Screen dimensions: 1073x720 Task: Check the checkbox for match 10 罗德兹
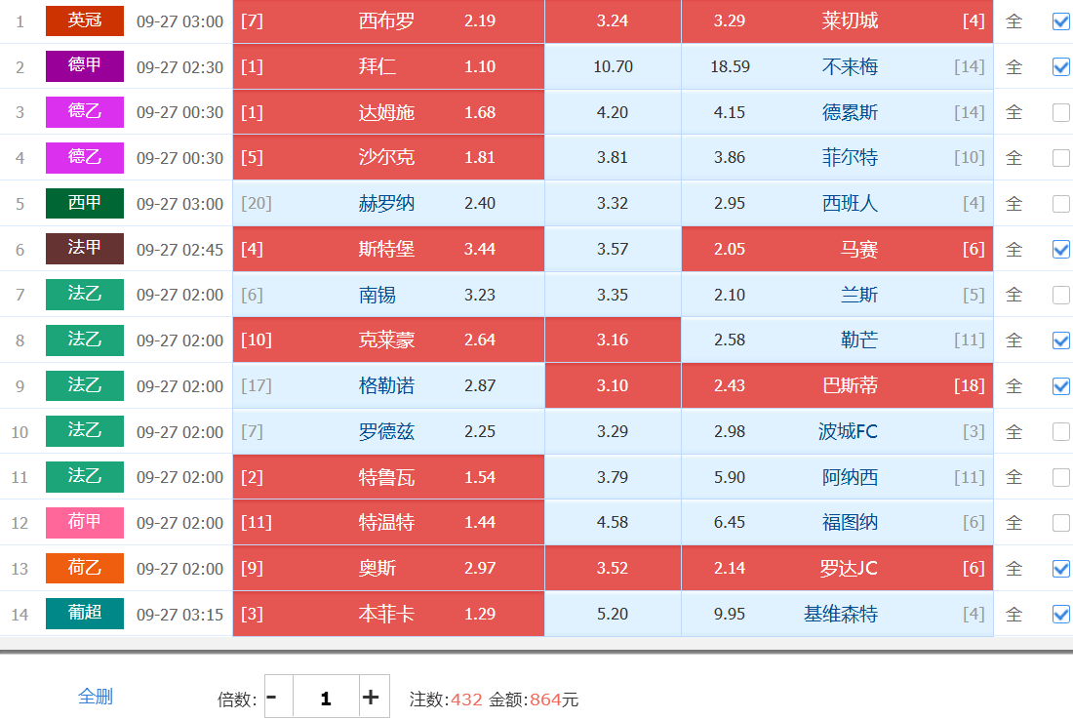coord(1060,432)
